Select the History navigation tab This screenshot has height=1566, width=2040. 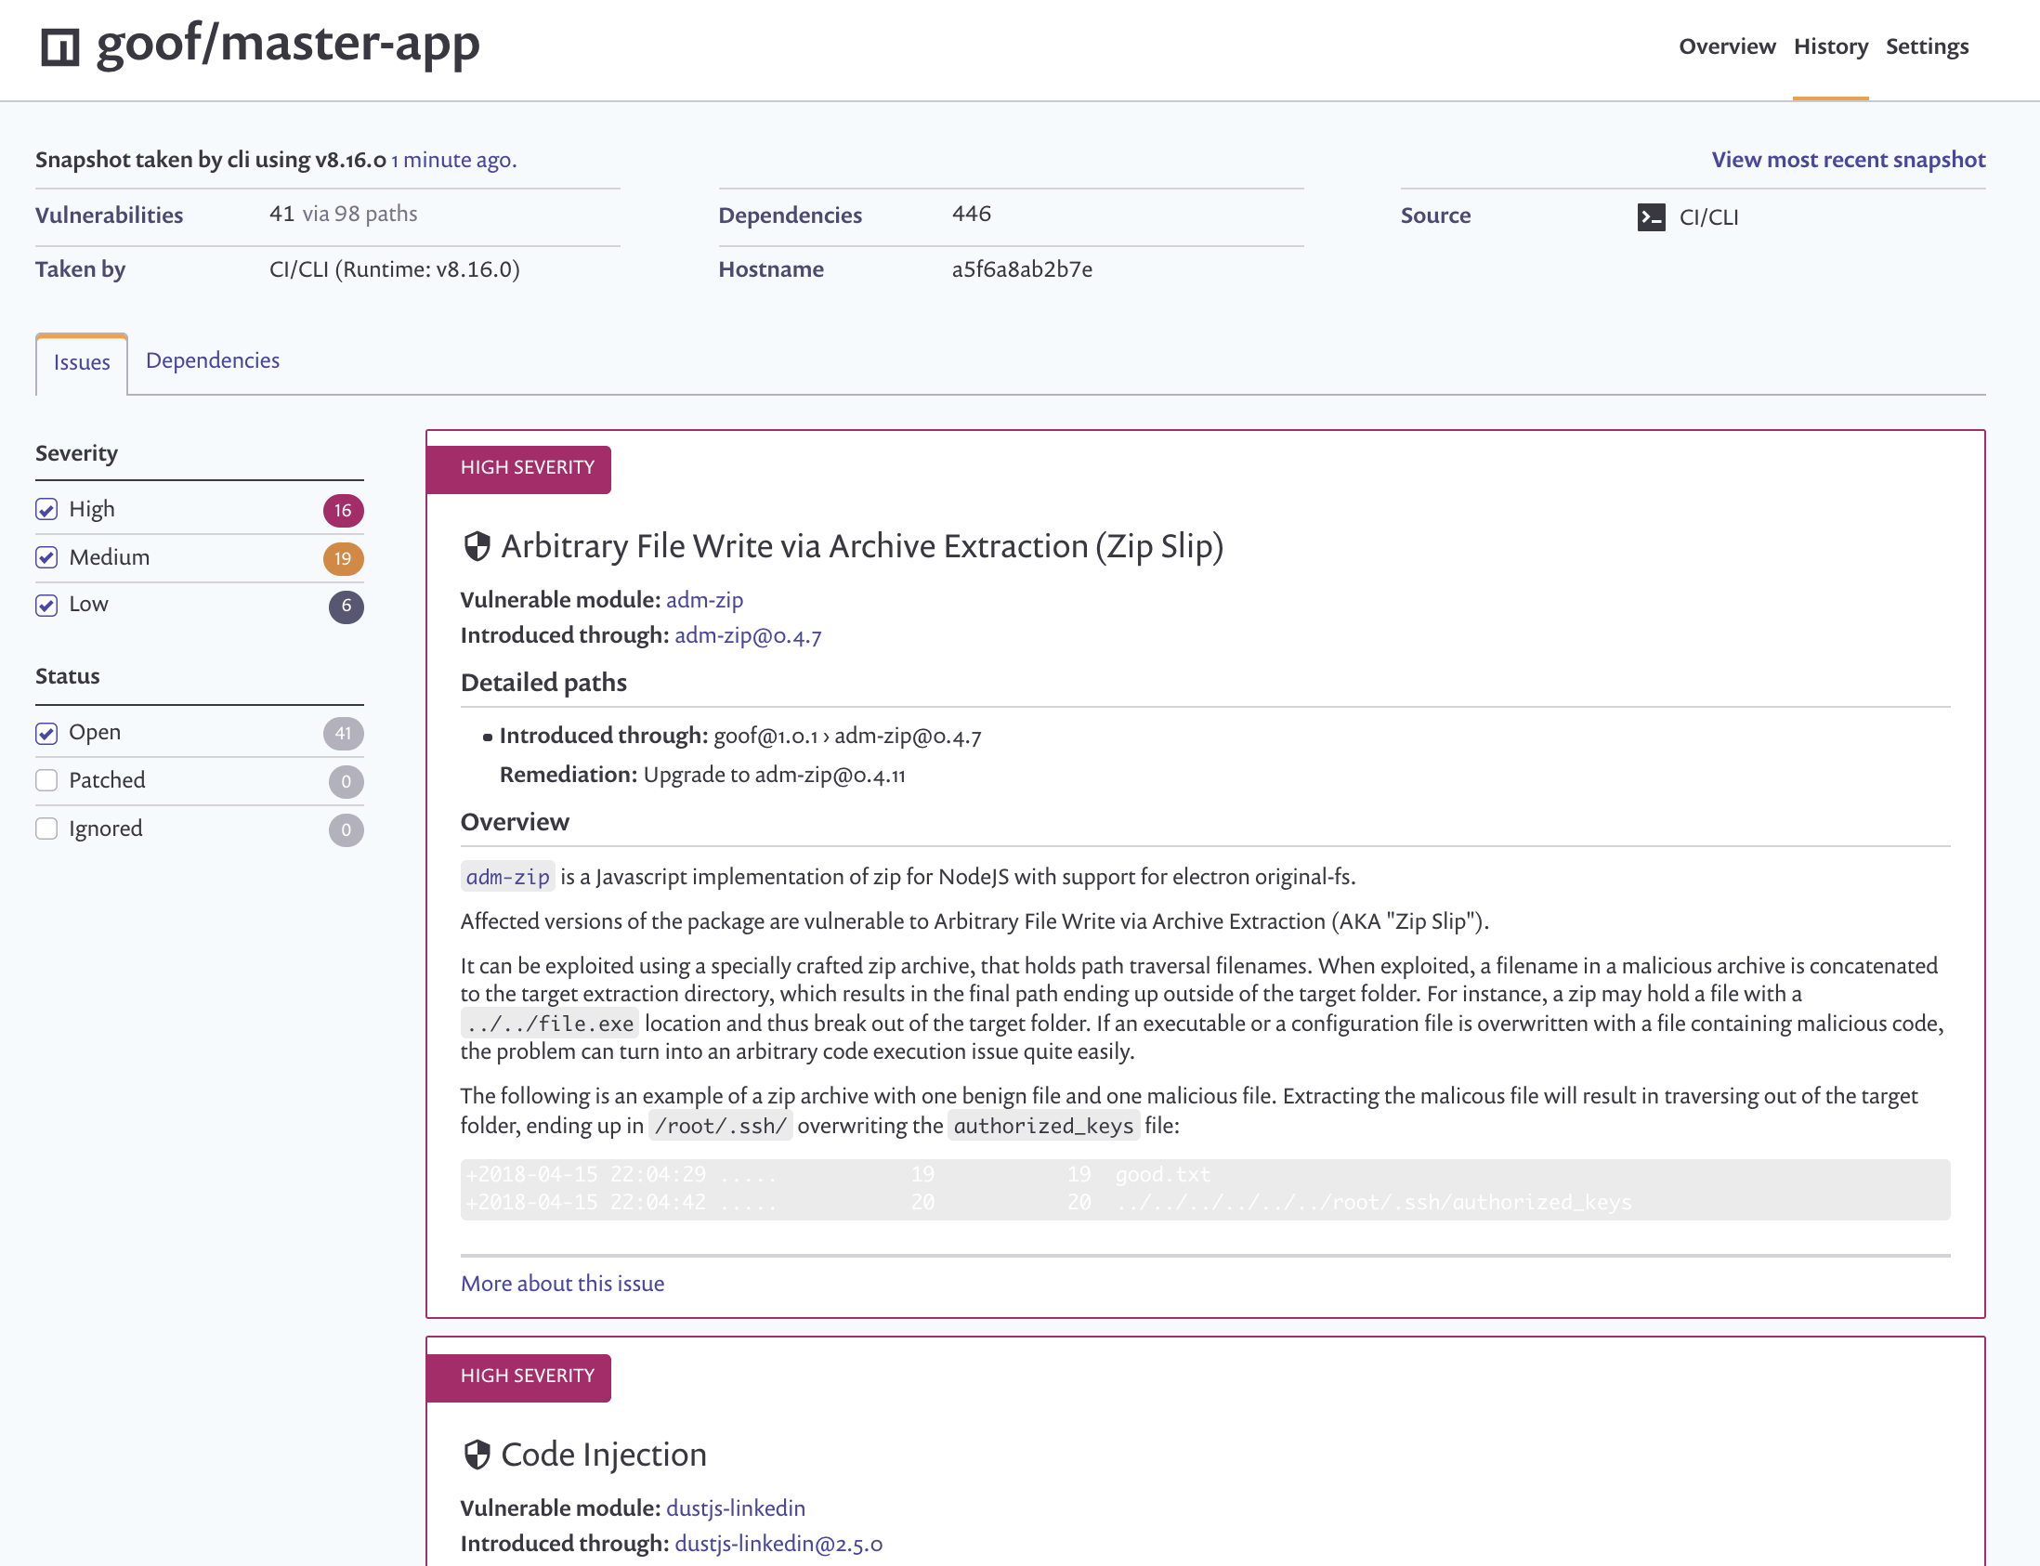[x=1829, y=45]
